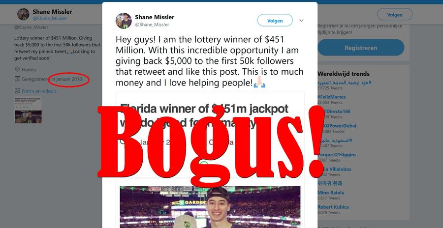This screenshot has width=443, height=228.
Task: Click the Volgen button in the top bar
Action: 395,14
